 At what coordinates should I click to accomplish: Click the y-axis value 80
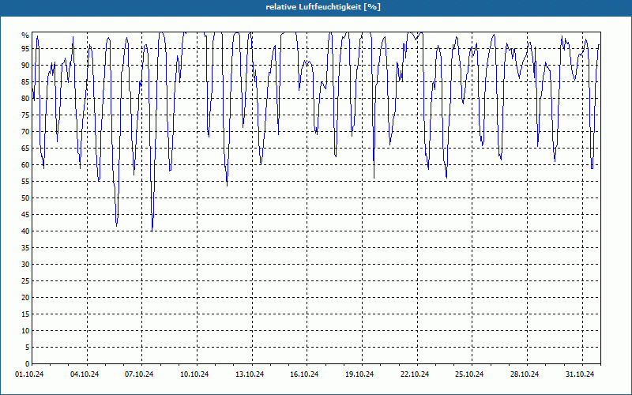point(25,98)
